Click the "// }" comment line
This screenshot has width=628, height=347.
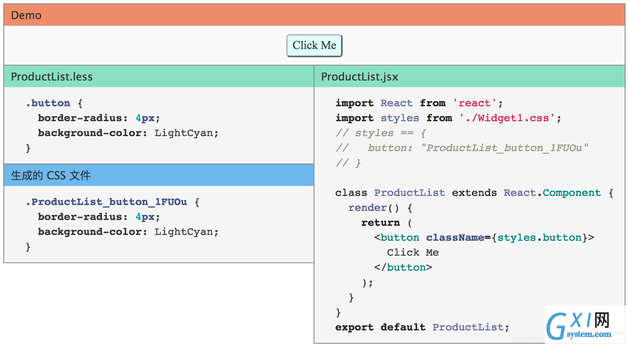click(348, 163)
